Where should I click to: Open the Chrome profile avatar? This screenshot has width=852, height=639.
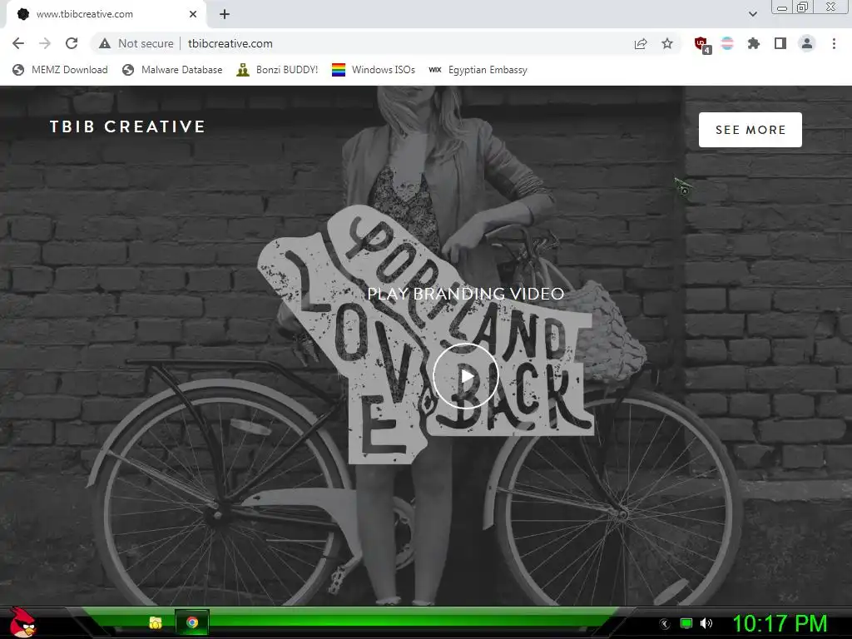point(807,43)
